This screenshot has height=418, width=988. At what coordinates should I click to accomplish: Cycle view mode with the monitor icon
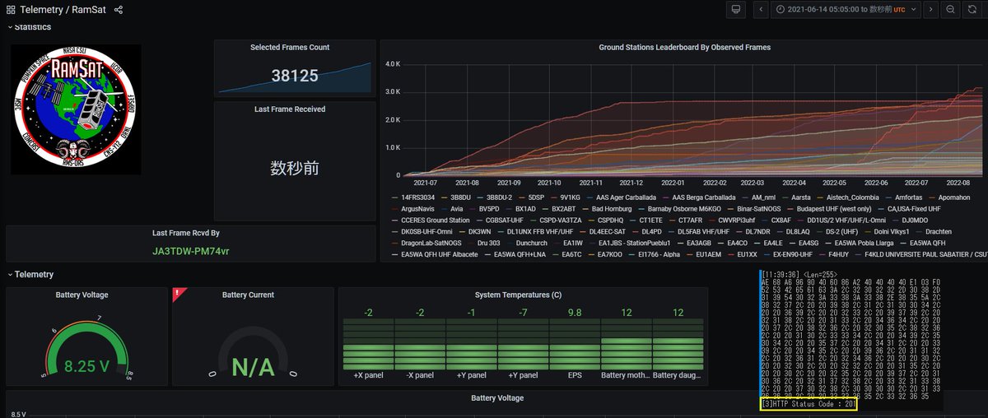point(737,9)
